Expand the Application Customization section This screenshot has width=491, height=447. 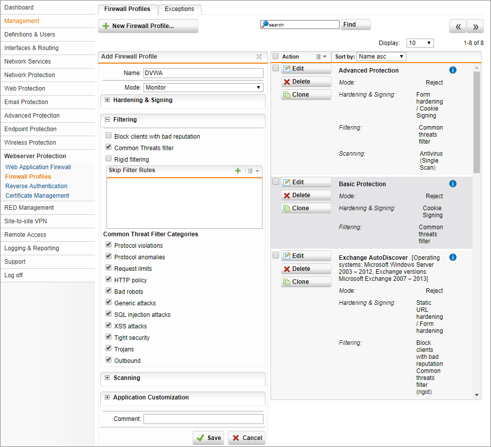click(107, 397)
